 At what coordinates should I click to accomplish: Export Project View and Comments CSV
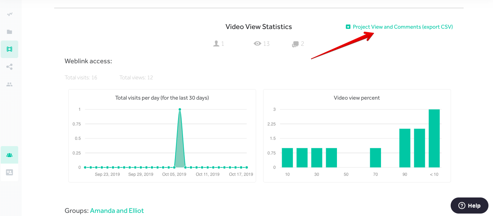click(x=402, y=27)
